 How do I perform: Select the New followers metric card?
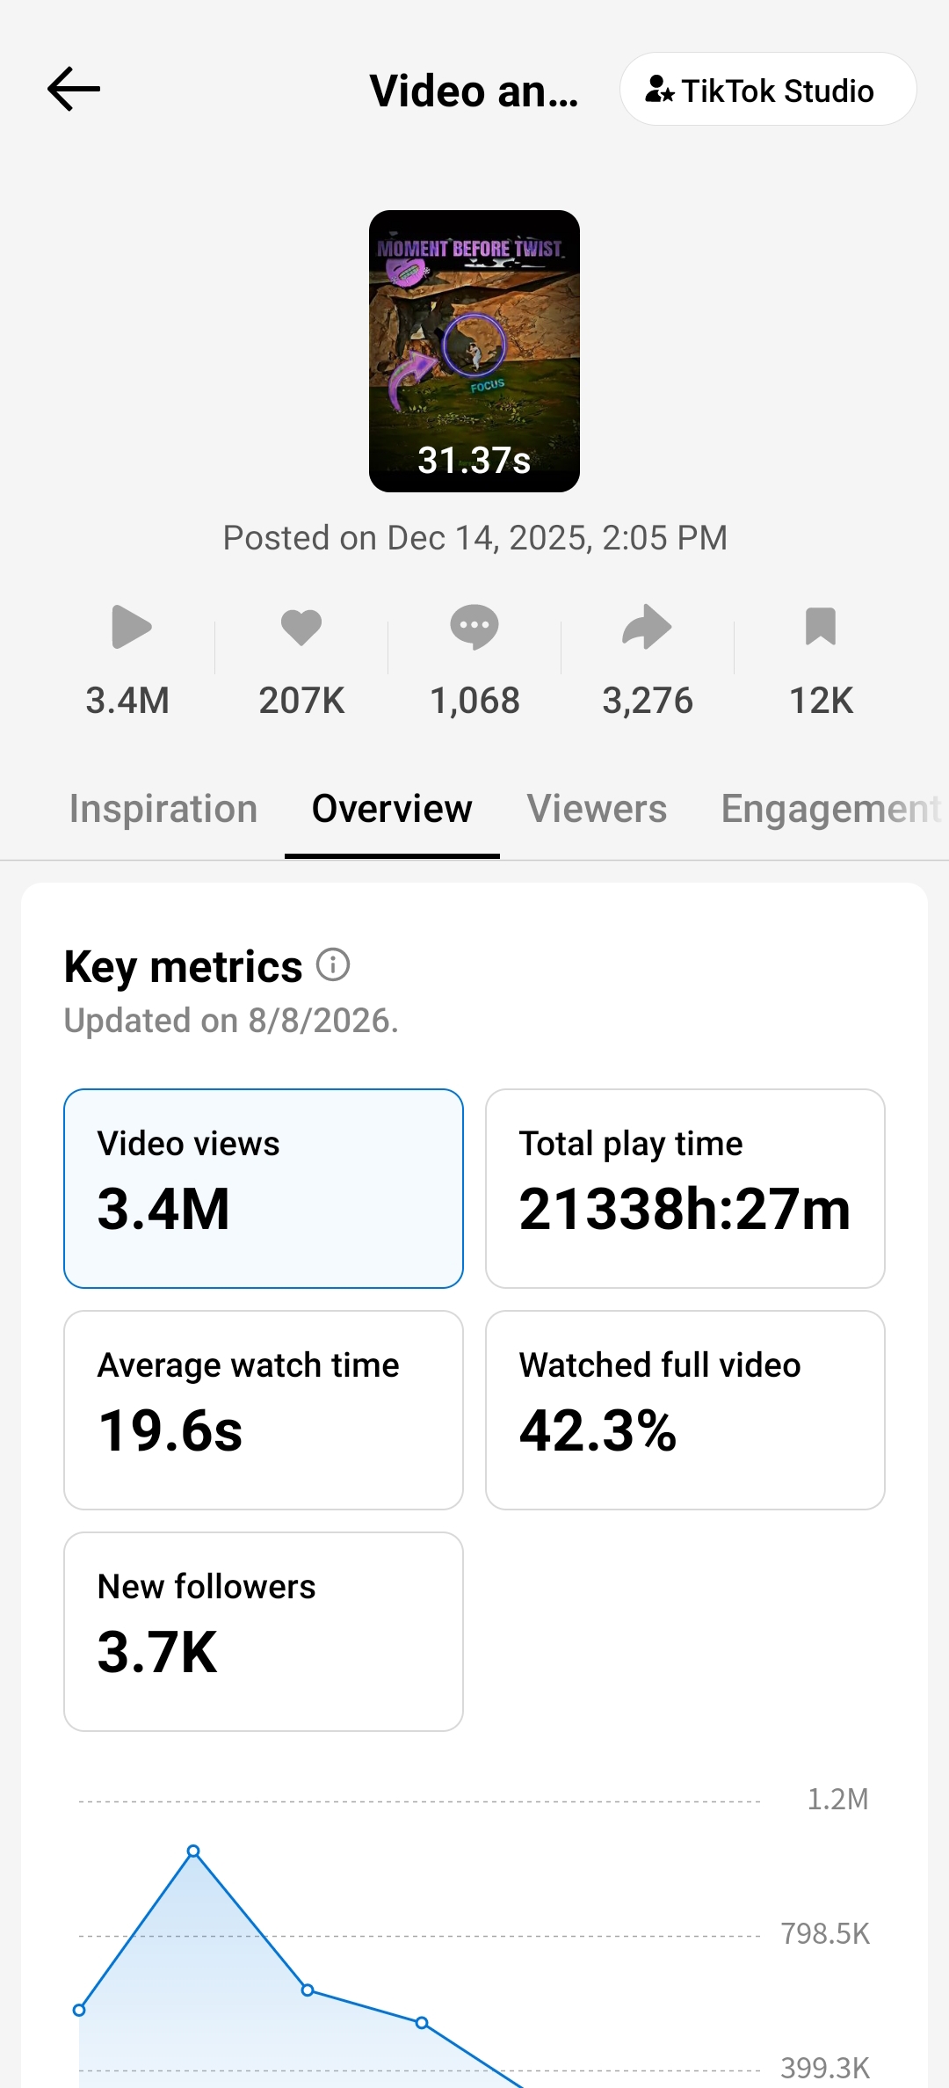point(264,1632)
